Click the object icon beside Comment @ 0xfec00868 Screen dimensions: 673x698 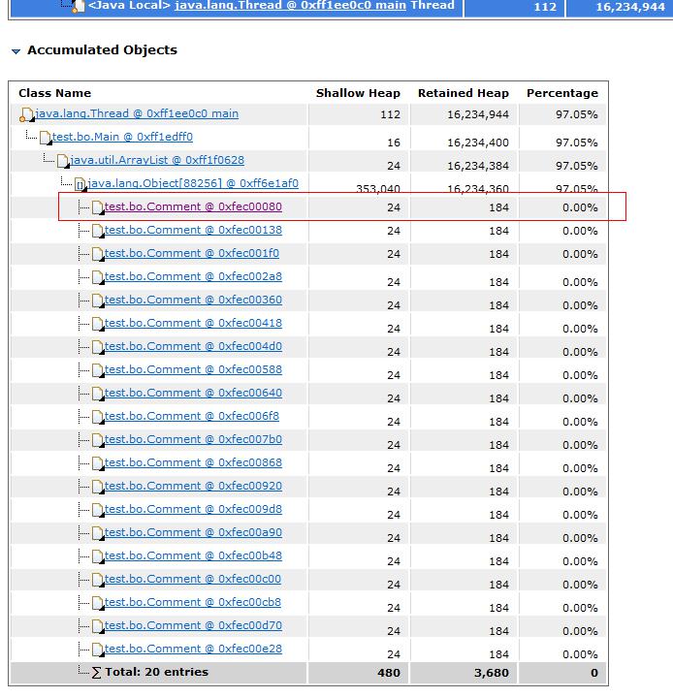pyautogui.click(x=98, y=463)
